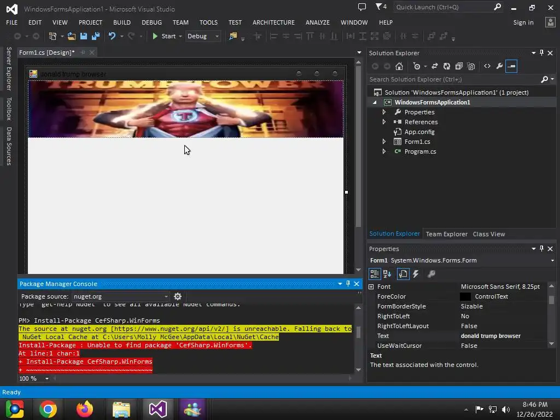560x420 pixels.
Task: Open notifications flag showing 4
Action: 381,7
